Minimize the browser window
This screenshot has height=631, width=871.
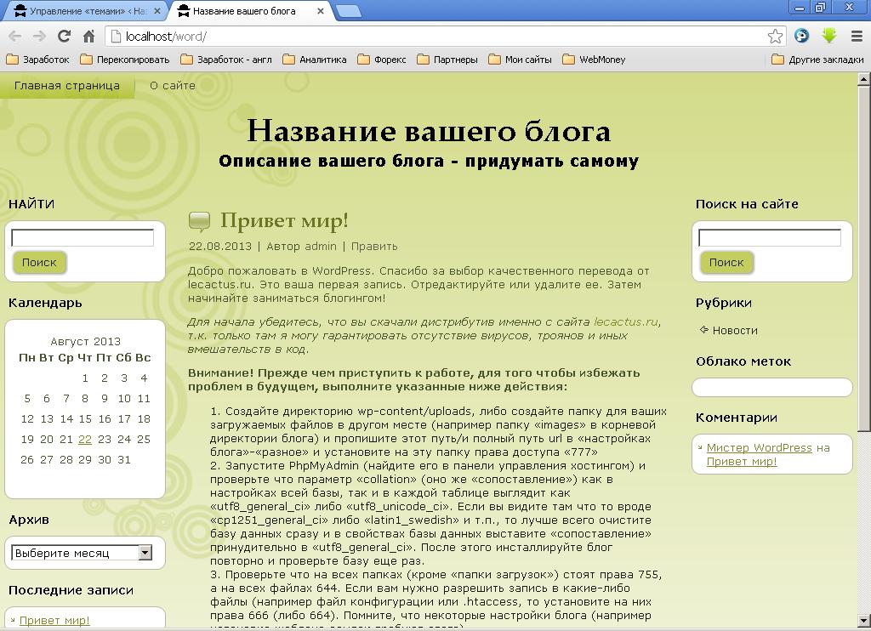(x=800, y=7)
